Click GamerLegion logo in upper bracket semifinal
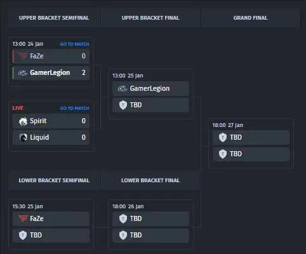 (23, 73)
